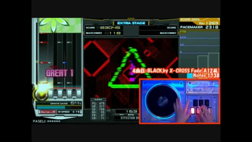
Task: Click the PASELI balance text
Action: tap(47, 121)
